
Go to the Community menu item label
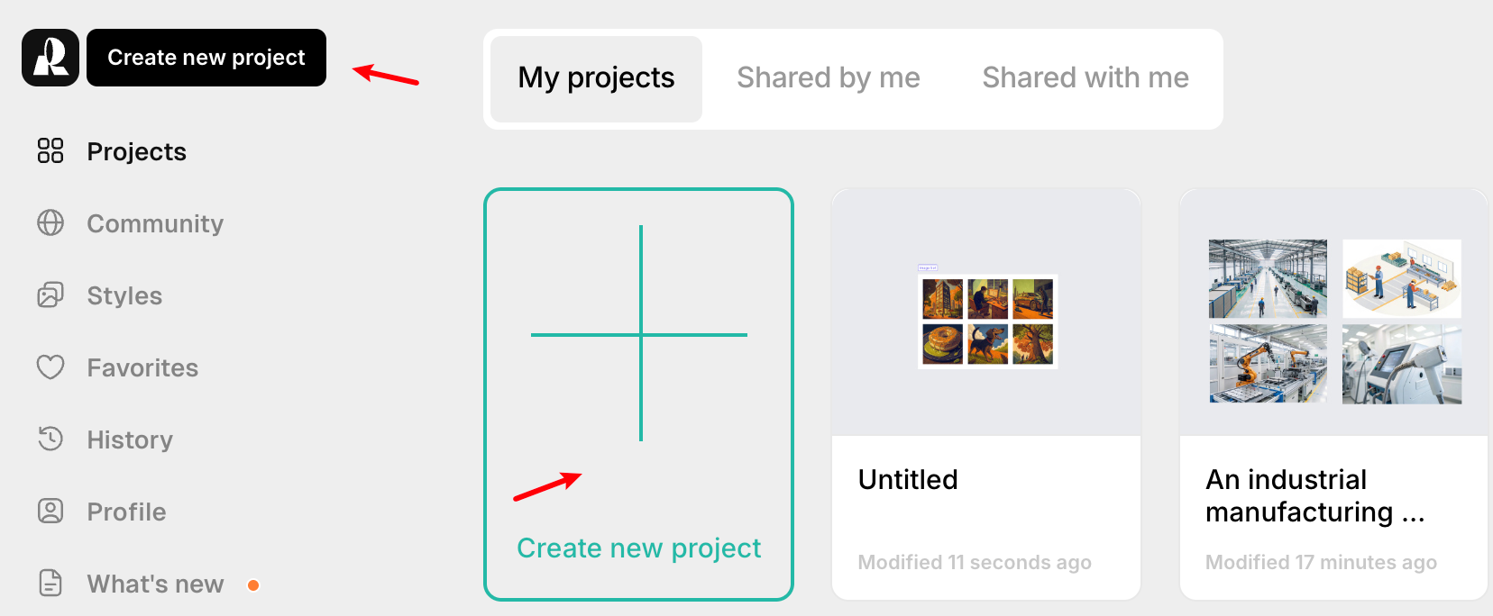155,223
